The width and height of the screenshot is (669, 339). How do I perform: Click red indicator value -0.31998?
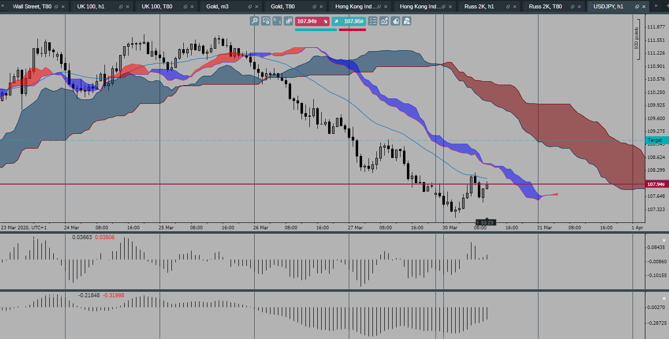pos(113,295)
